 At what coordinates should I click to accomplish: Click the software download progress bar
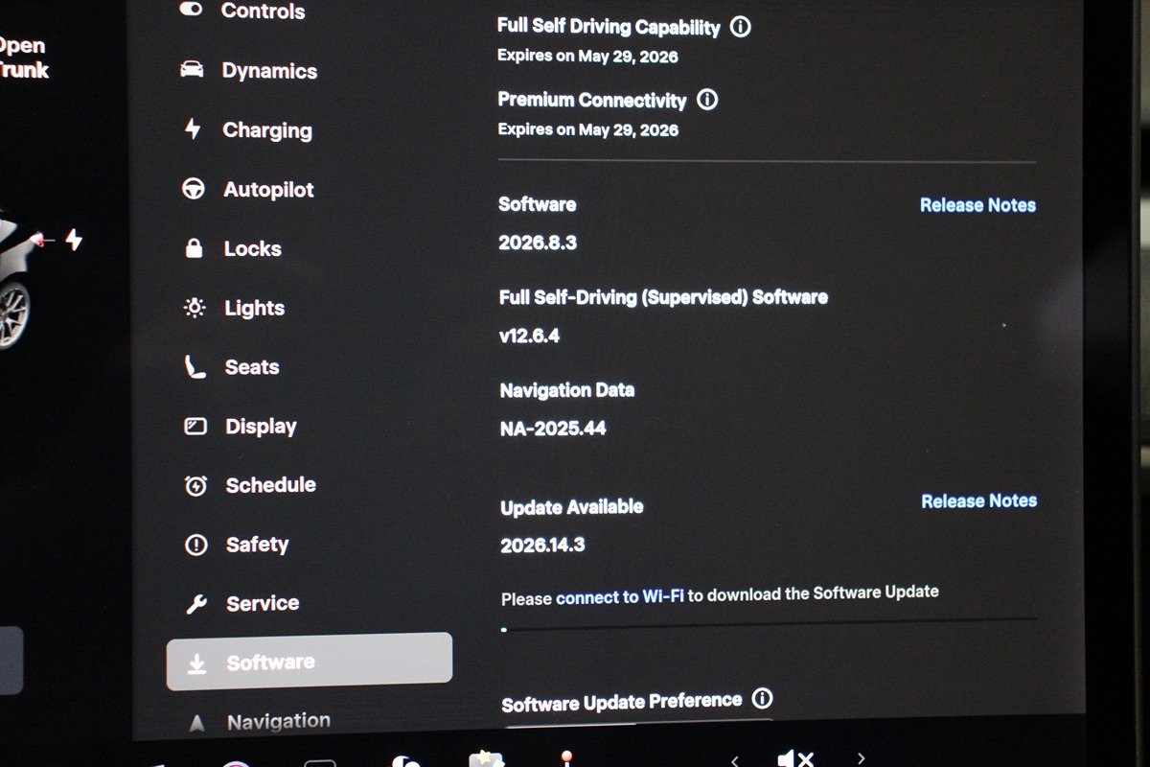(x=769, y=626)
